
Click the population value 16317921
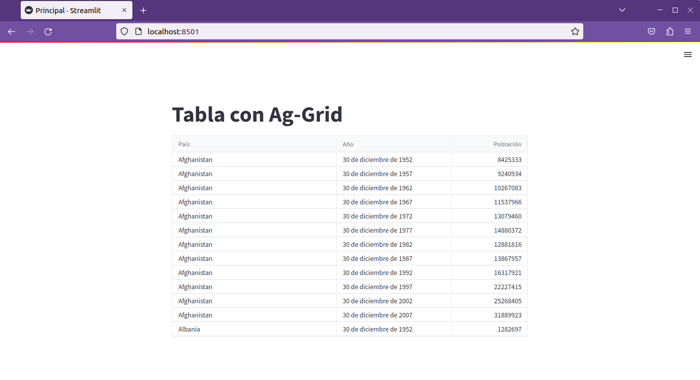pos(508,273)
